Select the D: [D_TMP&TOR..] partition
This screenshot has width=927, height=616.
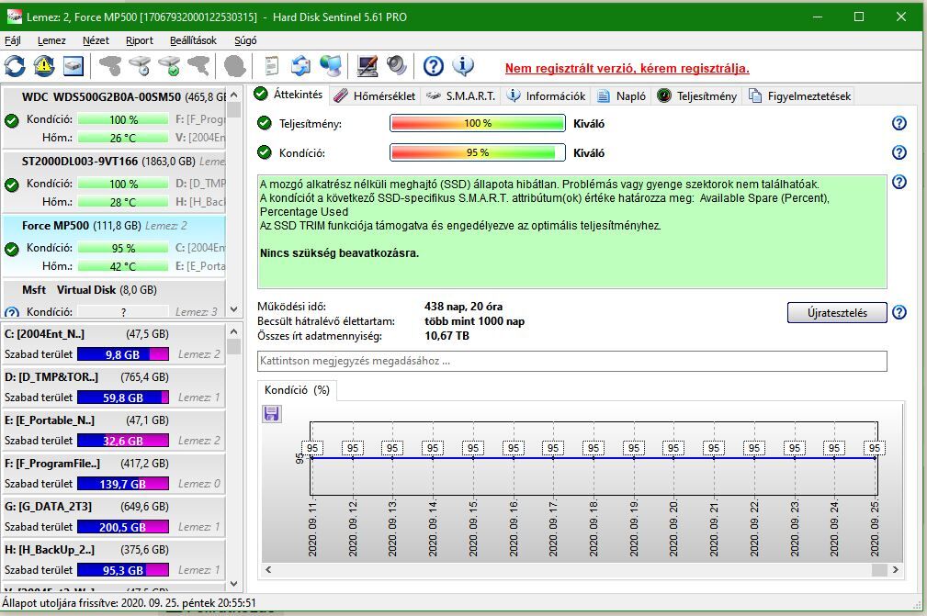[x=114, y=386]
